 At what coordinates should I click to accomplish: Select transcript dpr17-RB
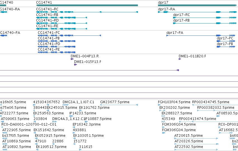coord(182,20)
